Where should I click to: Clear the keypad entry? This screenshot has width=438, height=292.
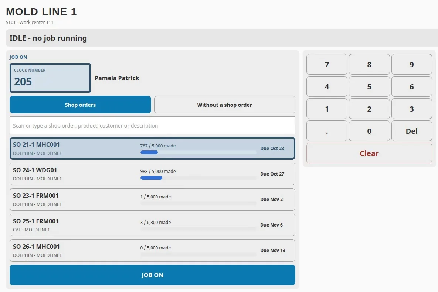(x=369, y=153)
